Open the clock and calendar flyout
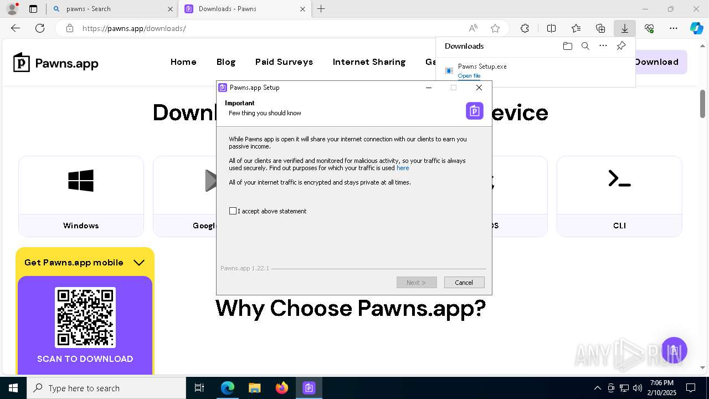 pyautogui.click(x=662, y=388)
